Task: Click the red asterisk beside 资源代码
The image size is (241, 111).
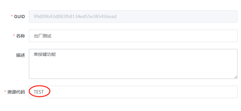Action: point(5,92)
